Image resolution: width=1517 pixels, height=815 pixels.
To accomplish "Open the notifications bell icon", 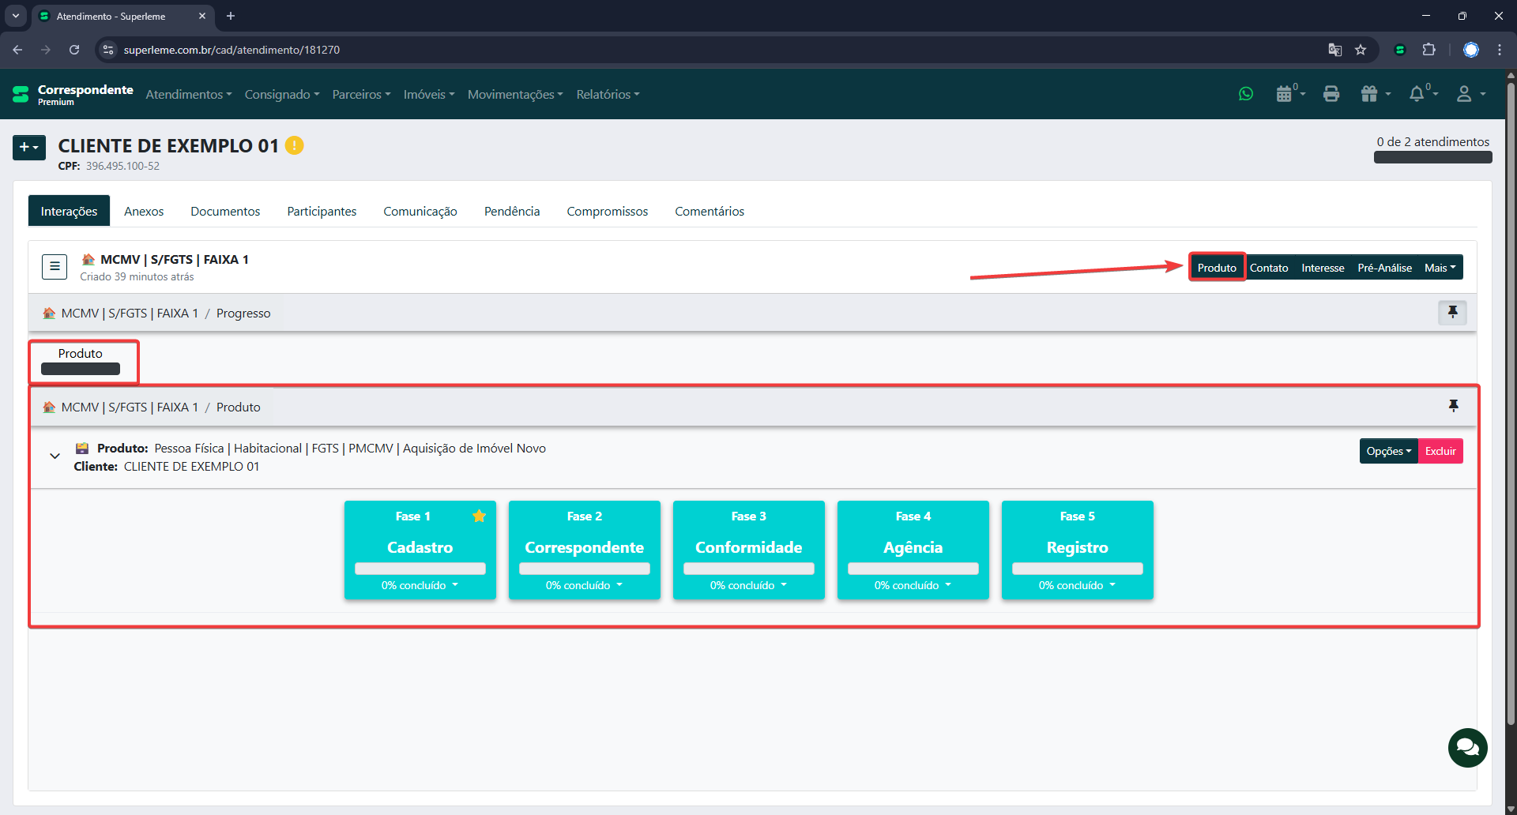I will point(1417,94).
